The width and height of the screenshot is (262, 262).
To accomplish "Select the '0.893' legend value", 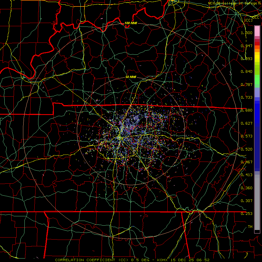I will (x=247, y=59).
